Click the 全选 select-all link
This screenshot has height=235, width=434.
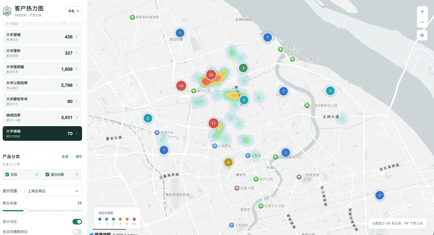(x=65, y=157)
